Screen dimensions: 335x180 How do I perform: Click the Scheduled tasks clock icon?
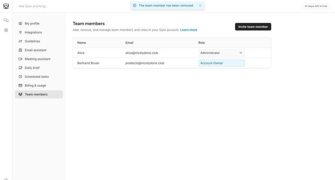click(x=20, y=77)
